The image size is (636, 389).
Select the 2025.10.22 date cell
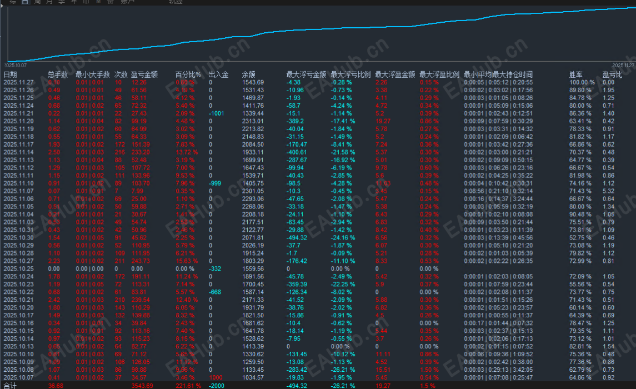coord(19,292)
